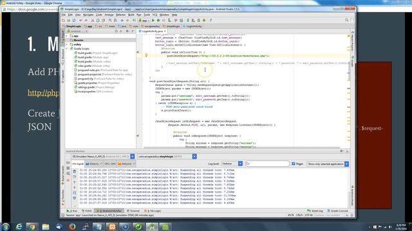Expand the volley module tree node
This screenshot has width=412, height=231.
pos(67,44)
